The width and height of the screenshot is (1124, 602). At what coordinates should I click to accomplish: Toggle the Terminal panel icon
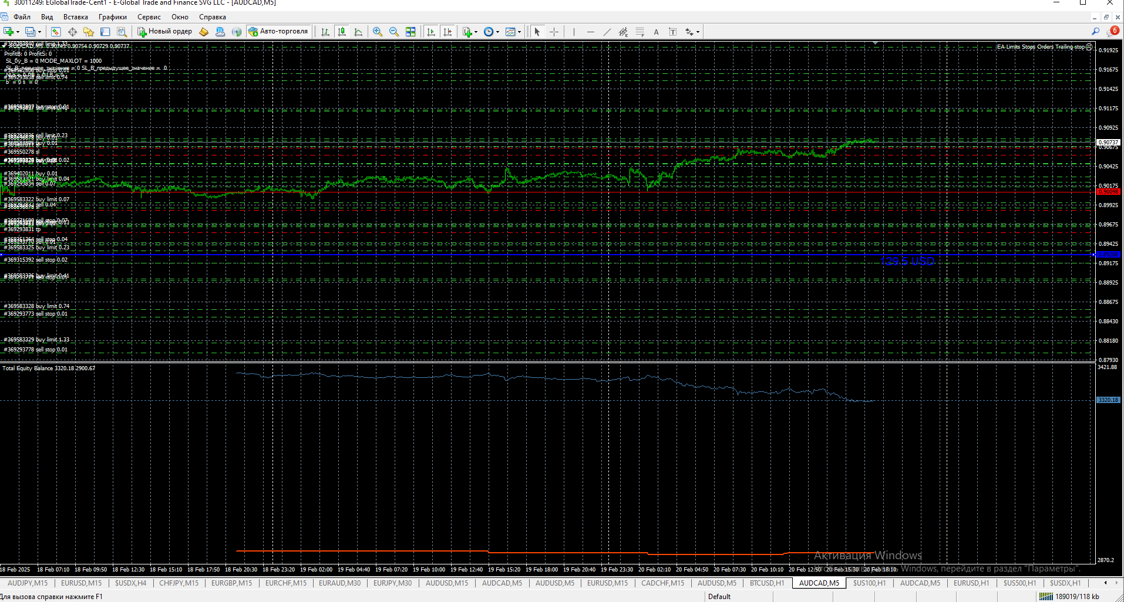pyautogui.click(x=105, y=32)
